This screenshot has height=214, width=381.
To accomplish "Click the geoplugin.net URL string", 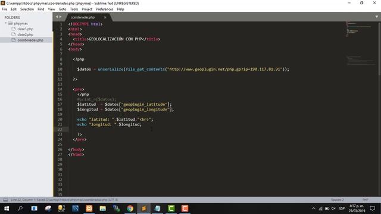I will point(224,69).
